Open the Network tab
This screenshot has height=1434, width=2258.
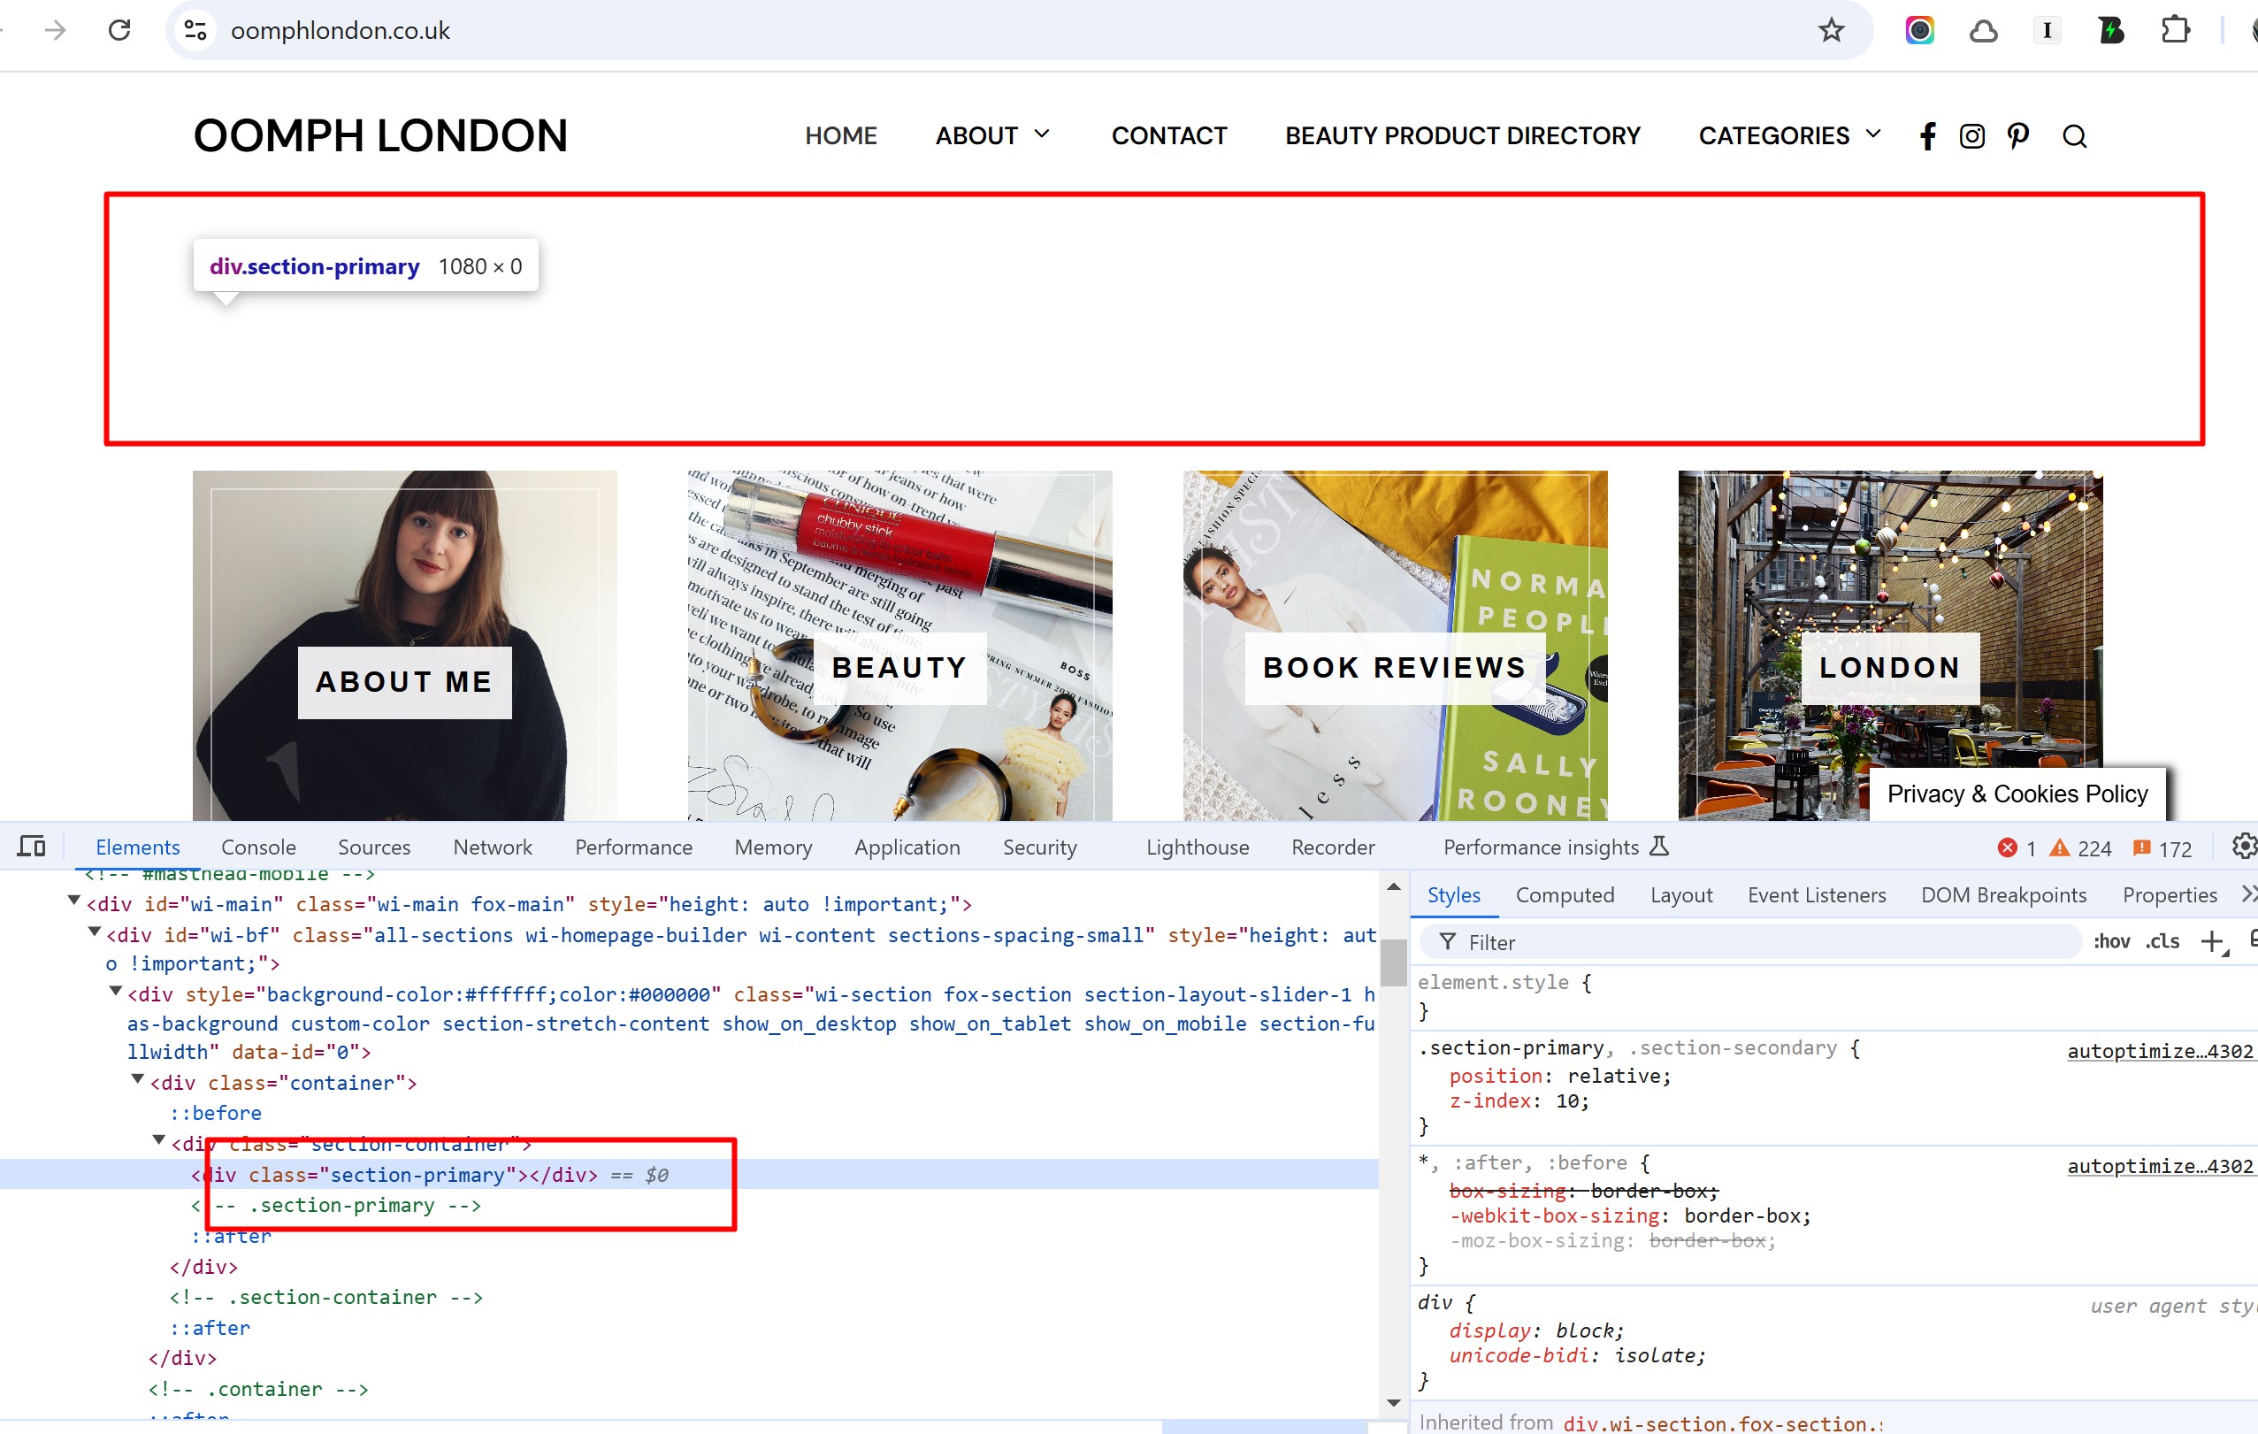[493, 847]
